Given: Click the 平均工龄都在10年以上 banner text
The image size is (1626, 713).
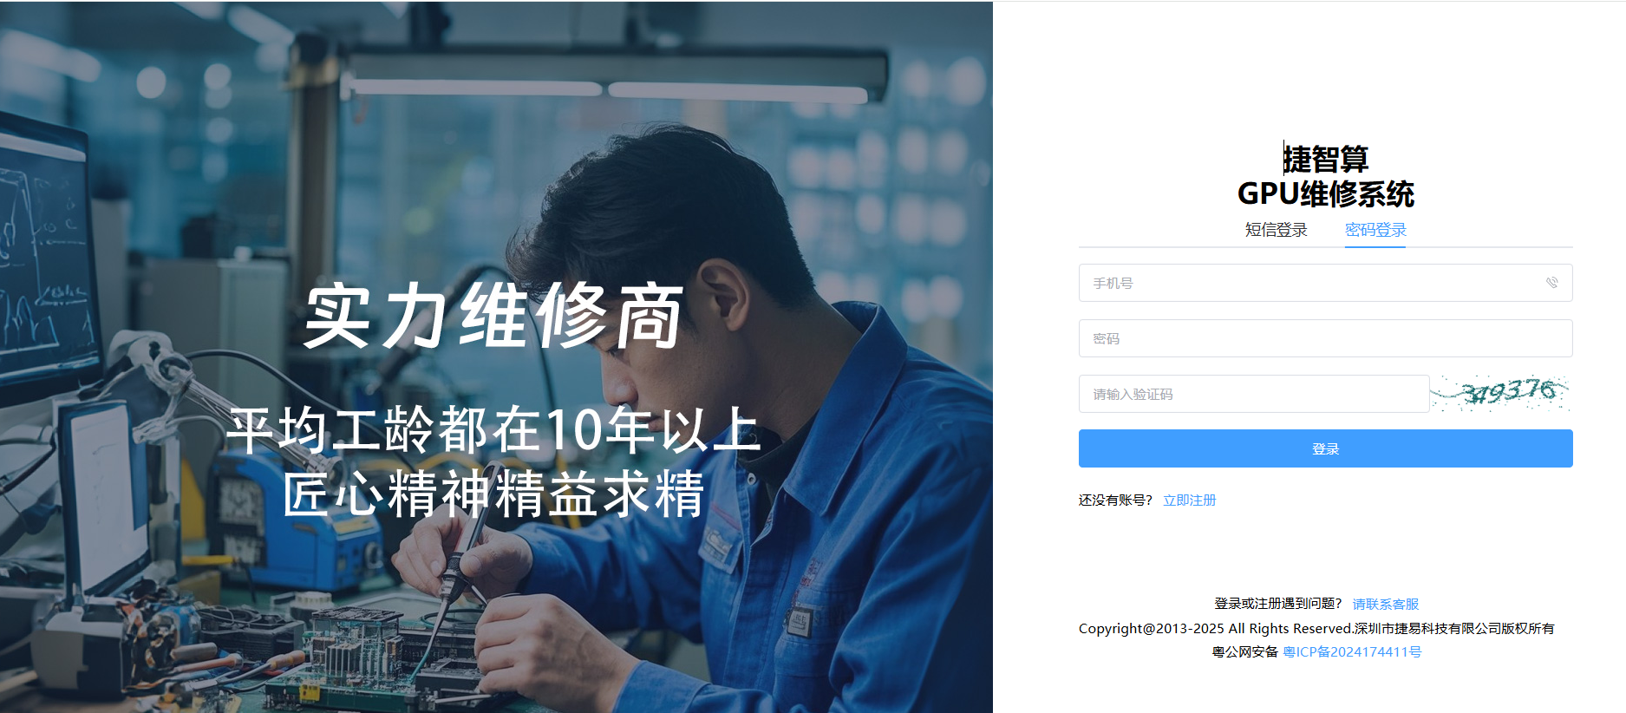Looking at the screenshot, I should (494, 430).
